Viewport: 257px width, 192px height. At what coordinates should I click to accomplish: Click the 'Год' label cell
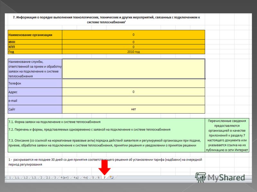point(35,52)
